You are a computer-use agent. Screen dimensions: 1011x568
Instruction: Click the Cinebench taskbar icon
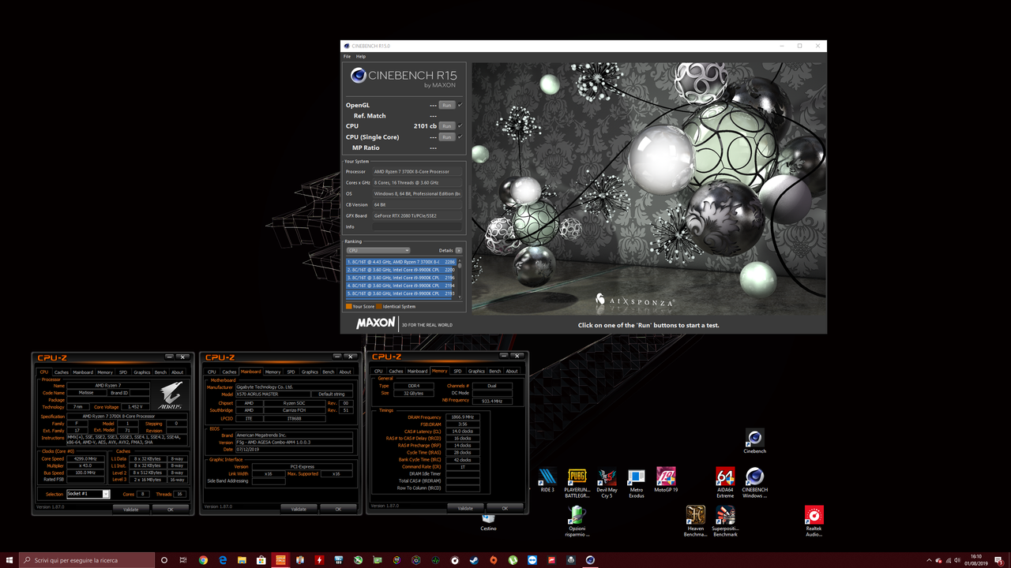590,560
